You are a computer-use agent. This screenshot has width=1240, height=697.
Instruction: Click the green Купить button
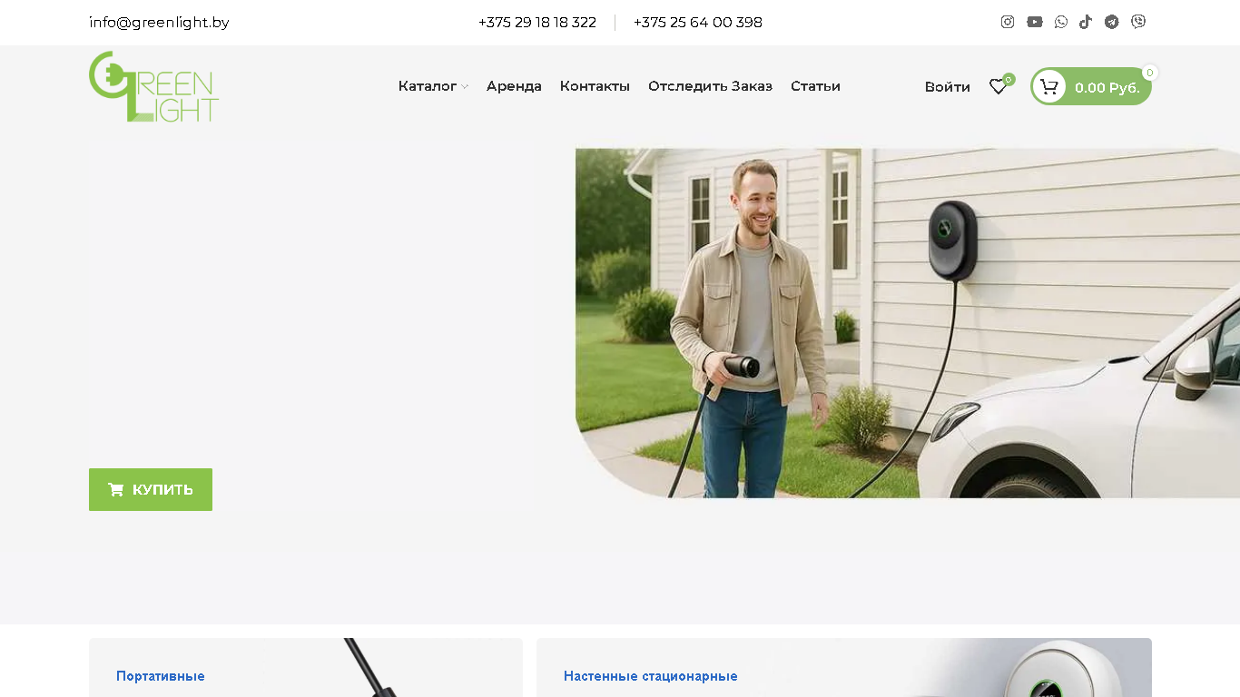click(x=151, y=489)
